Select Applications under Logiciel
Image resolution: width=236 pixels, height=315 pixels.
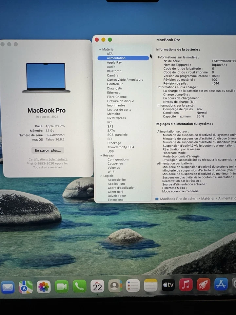click(x=117, y=184)
